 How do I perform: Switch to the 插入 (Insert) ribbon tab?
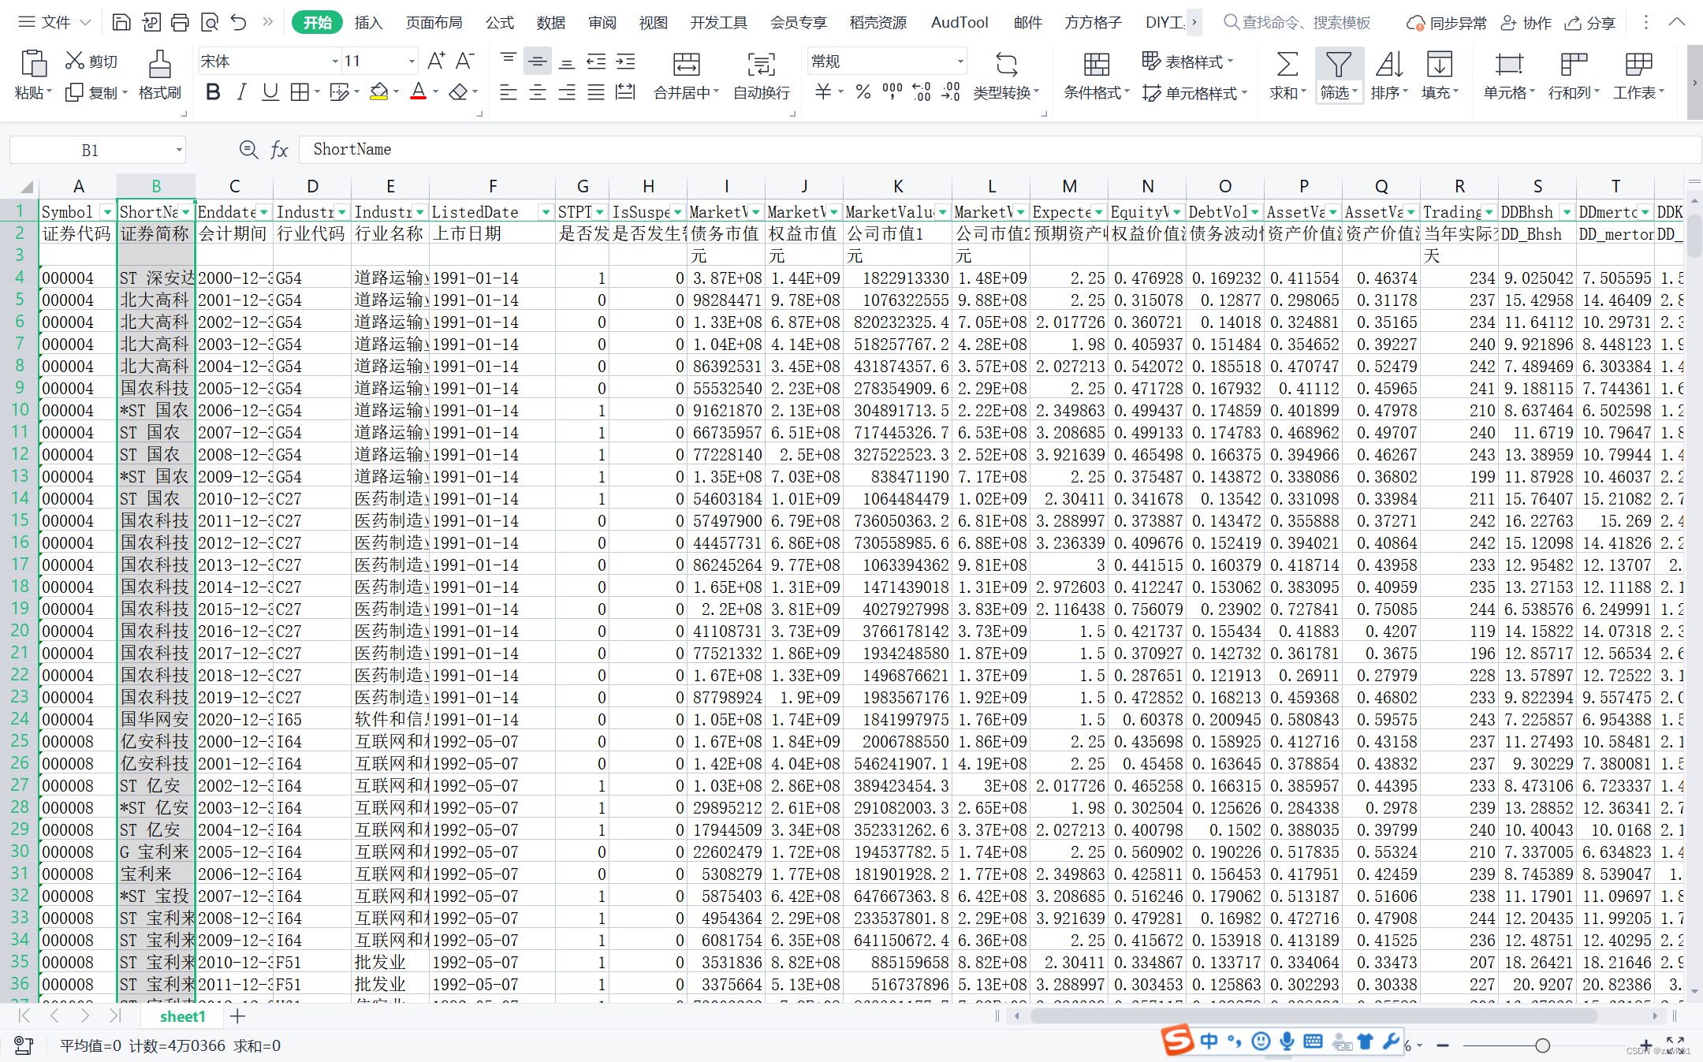click(x=368, y=23)
